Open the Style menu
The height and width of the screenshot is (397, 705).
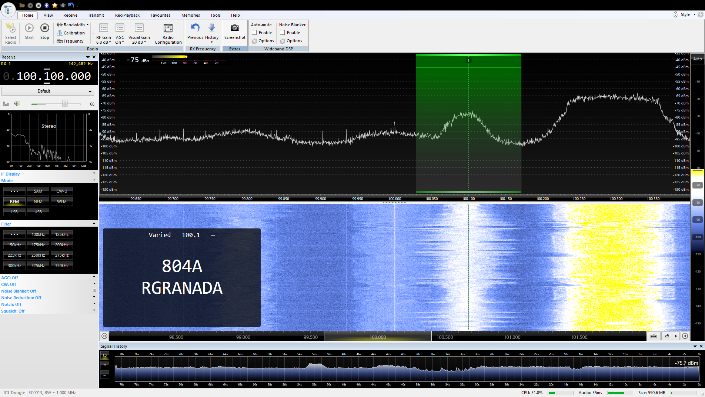click(x=688, y=14)
